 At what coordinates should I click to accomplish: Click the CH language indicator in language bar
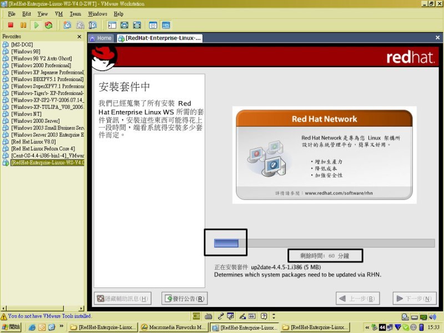(196, 316)
